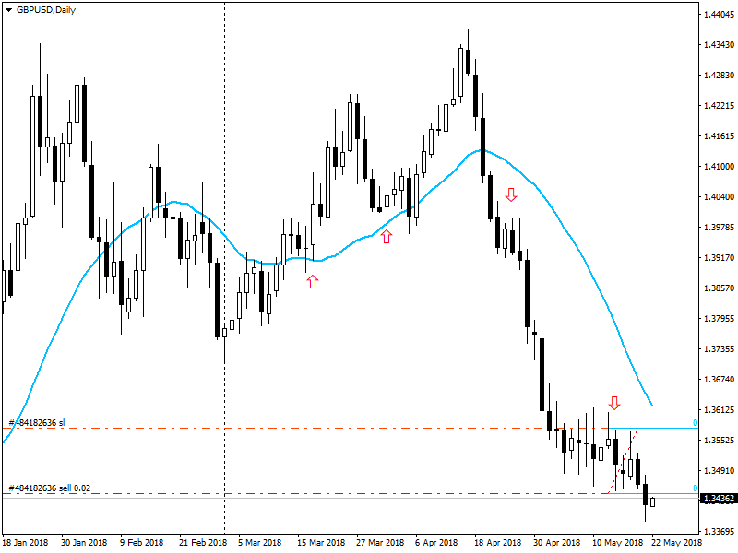Click the red down arrow after the April peak

(x=512, y=195)
